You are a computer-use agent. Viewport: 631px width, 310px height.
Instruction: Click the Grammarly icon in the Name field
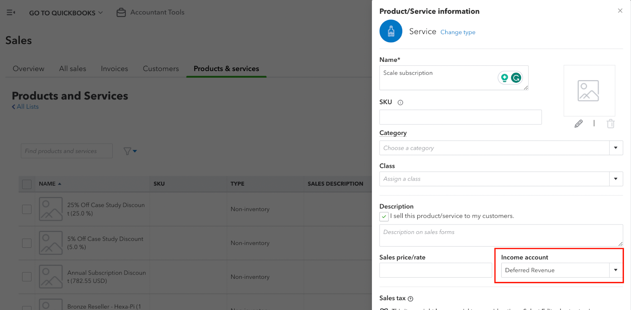516,78
